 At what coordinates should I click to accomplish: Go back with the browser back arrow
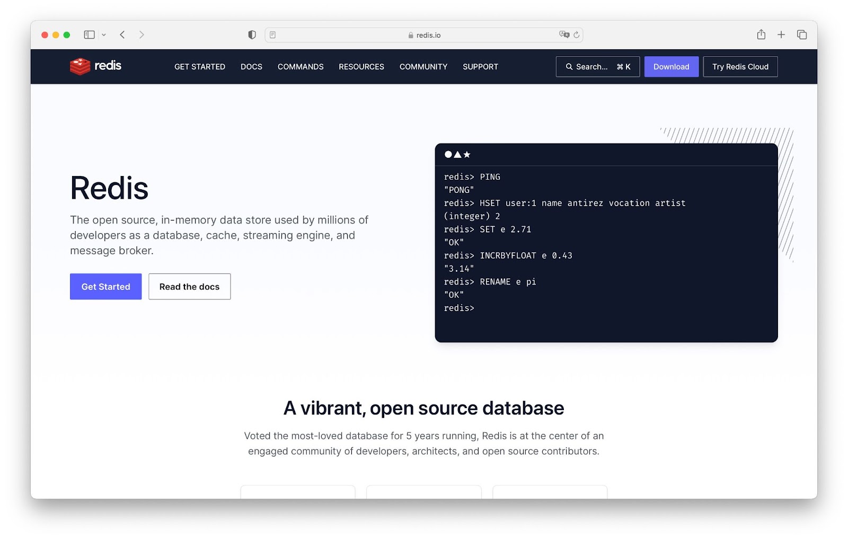pyautogui.click(x=122, y=35)
